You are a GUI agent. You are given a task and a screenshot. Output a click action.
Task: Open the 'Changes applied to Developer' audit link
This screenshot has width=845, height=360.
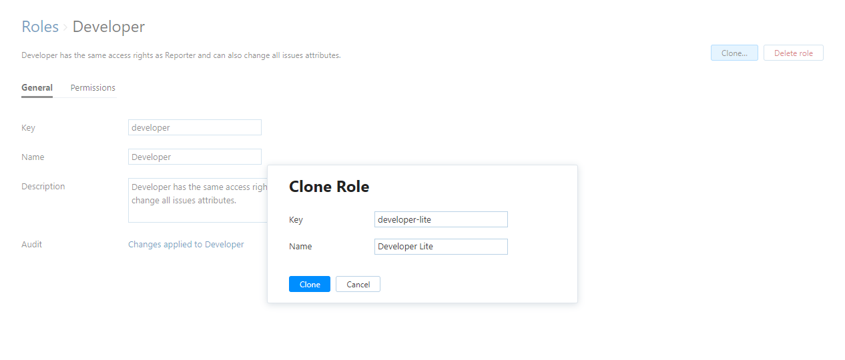[x=186, y=245]
